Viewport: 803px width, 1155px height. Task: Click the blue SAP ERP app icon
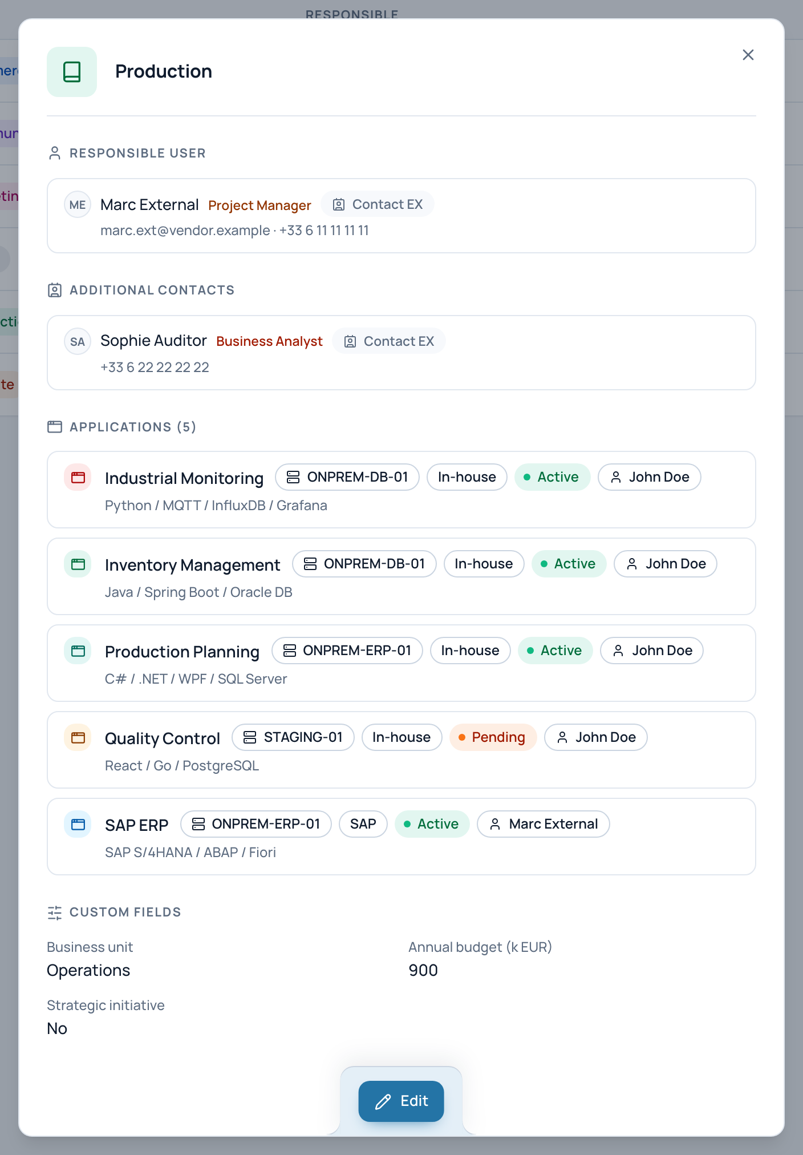point(78,825)
